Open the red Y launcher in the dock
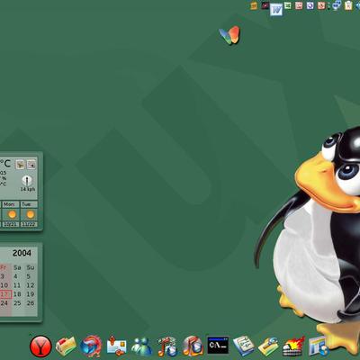Screen dimensions: 360x360 [x=40, y=346]
